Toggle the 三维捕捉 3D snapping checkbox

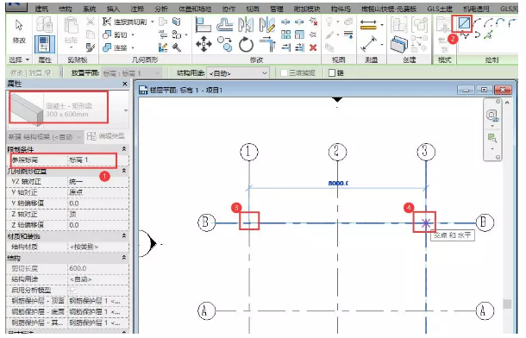coord(284,72)
